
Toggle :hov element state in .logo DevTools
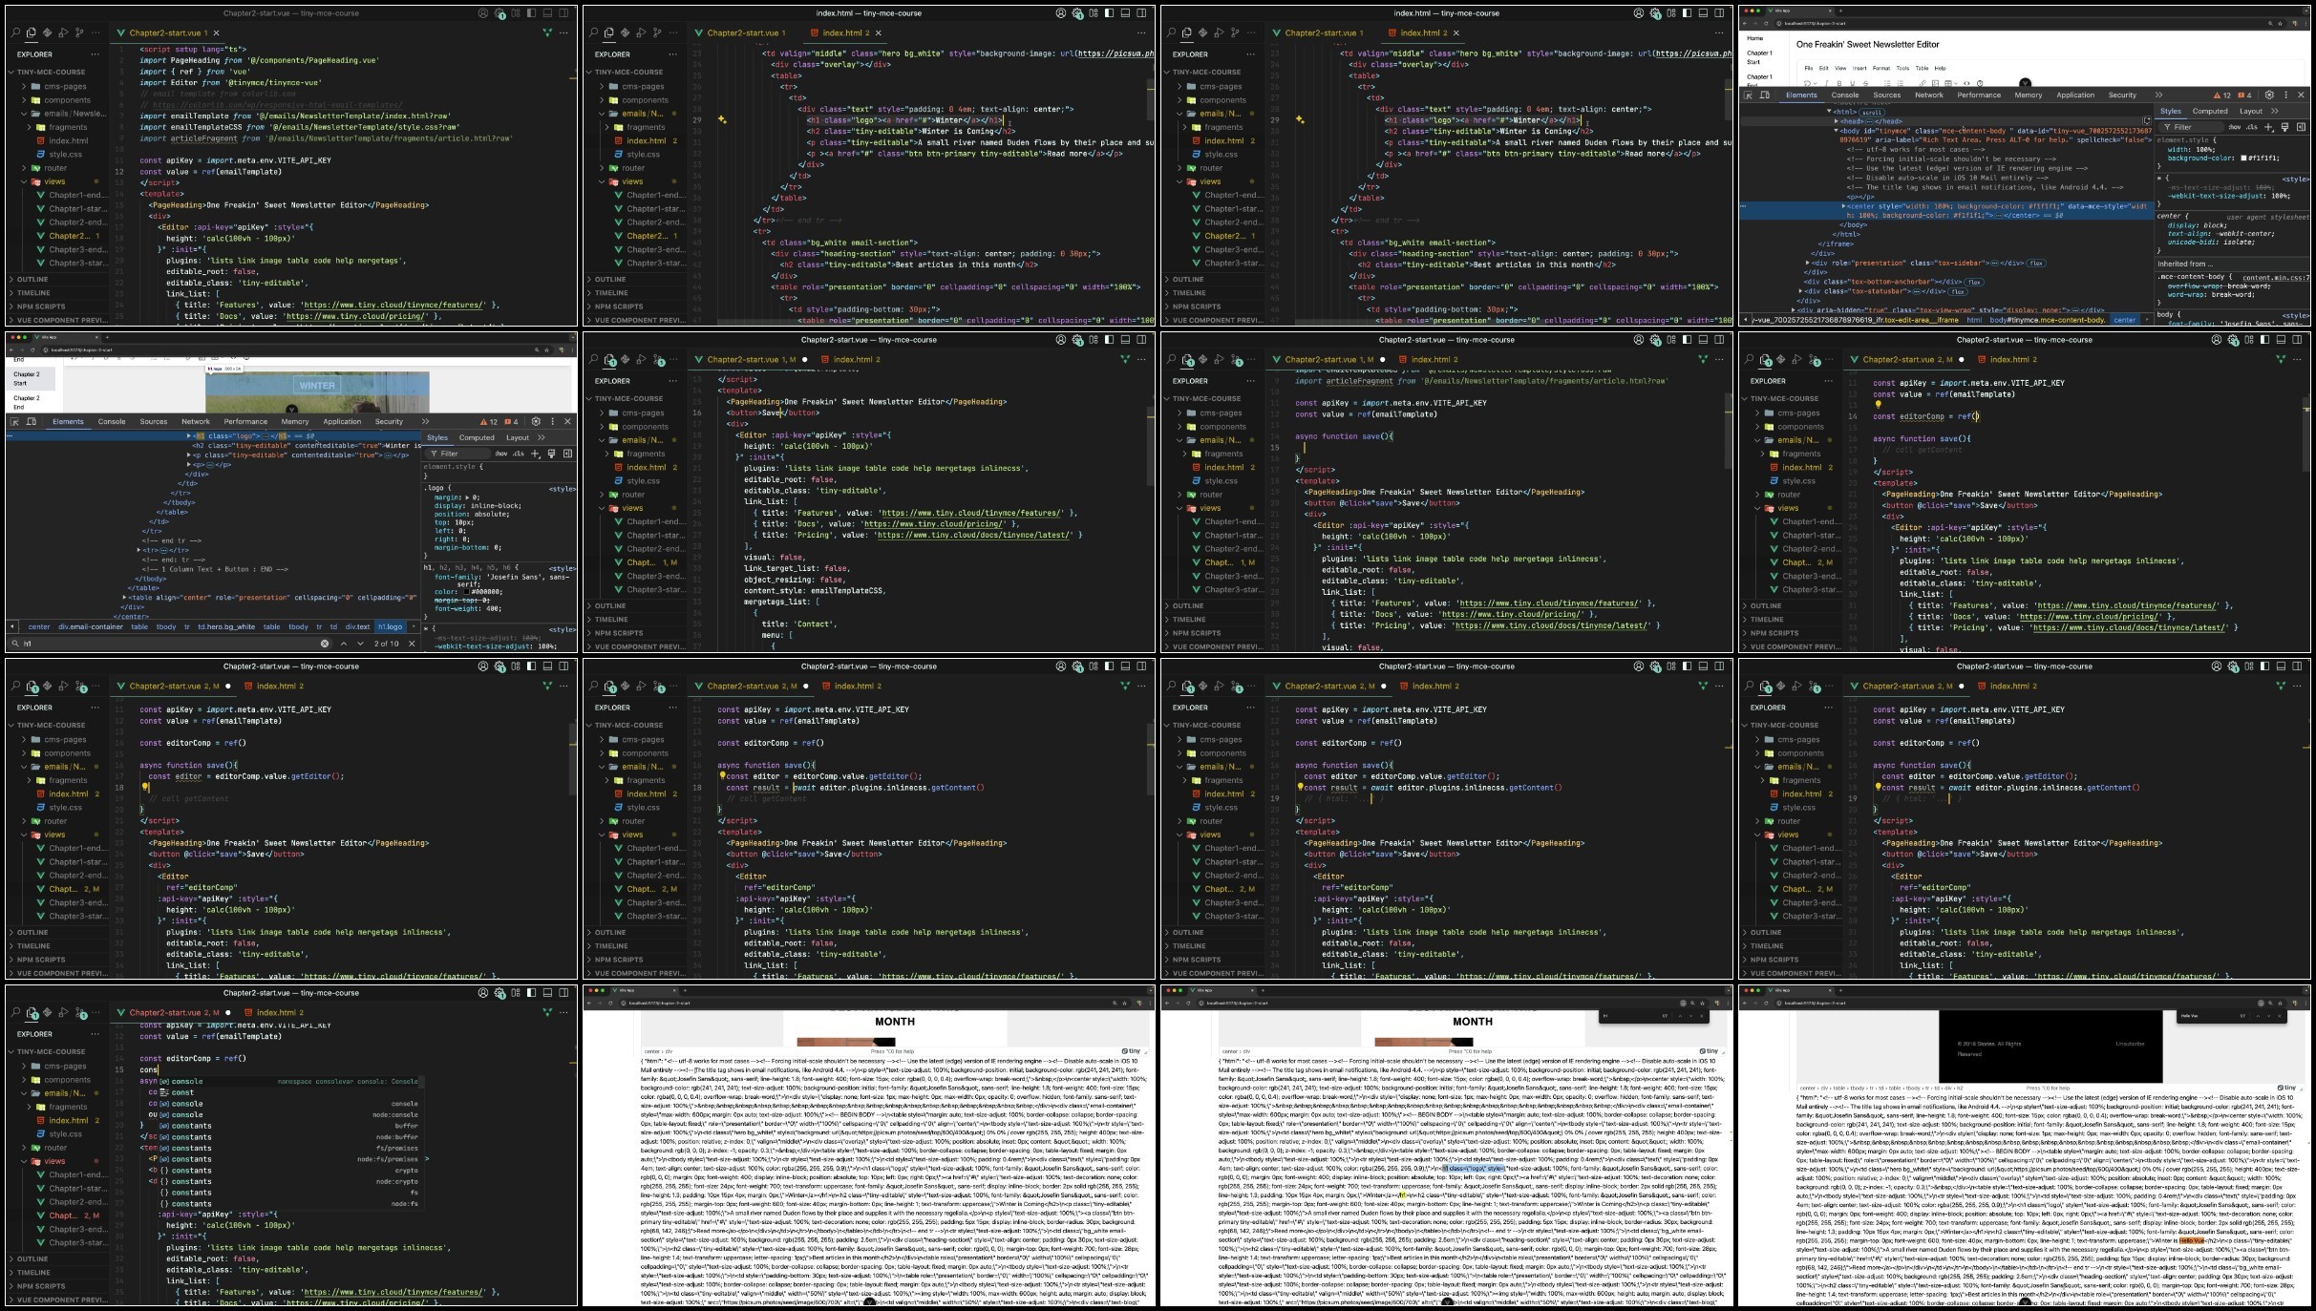[x=501, y=454]
